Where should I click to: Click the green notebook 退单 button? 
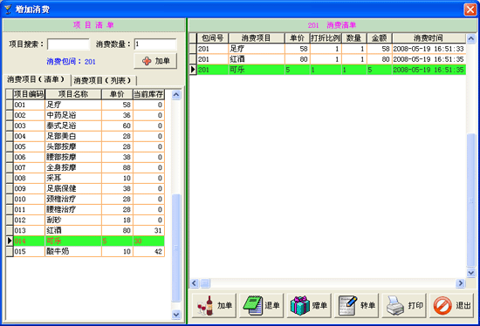pyautogui.click(x=262, y=305)
